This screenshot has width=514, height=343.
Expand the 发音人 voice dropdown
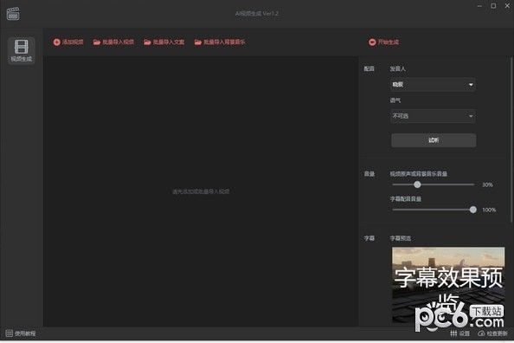pyautogui.click(x=433, y=85)
